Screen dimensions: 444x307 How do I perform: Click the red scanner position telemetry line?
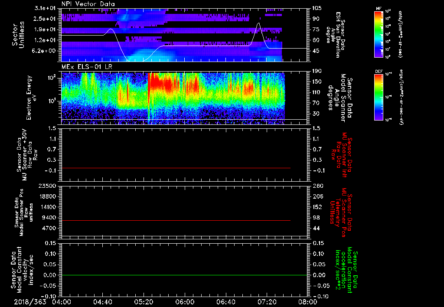[176, 221]
